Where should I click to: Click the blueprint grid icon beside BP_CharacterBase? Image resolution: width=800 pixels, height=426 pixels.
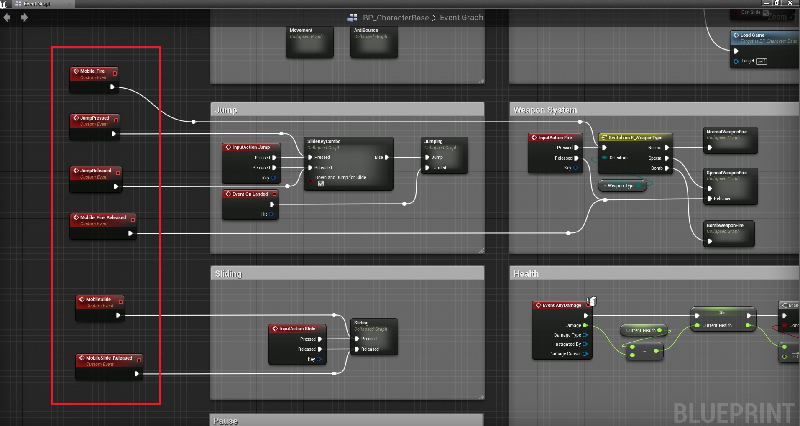(352, 18)
